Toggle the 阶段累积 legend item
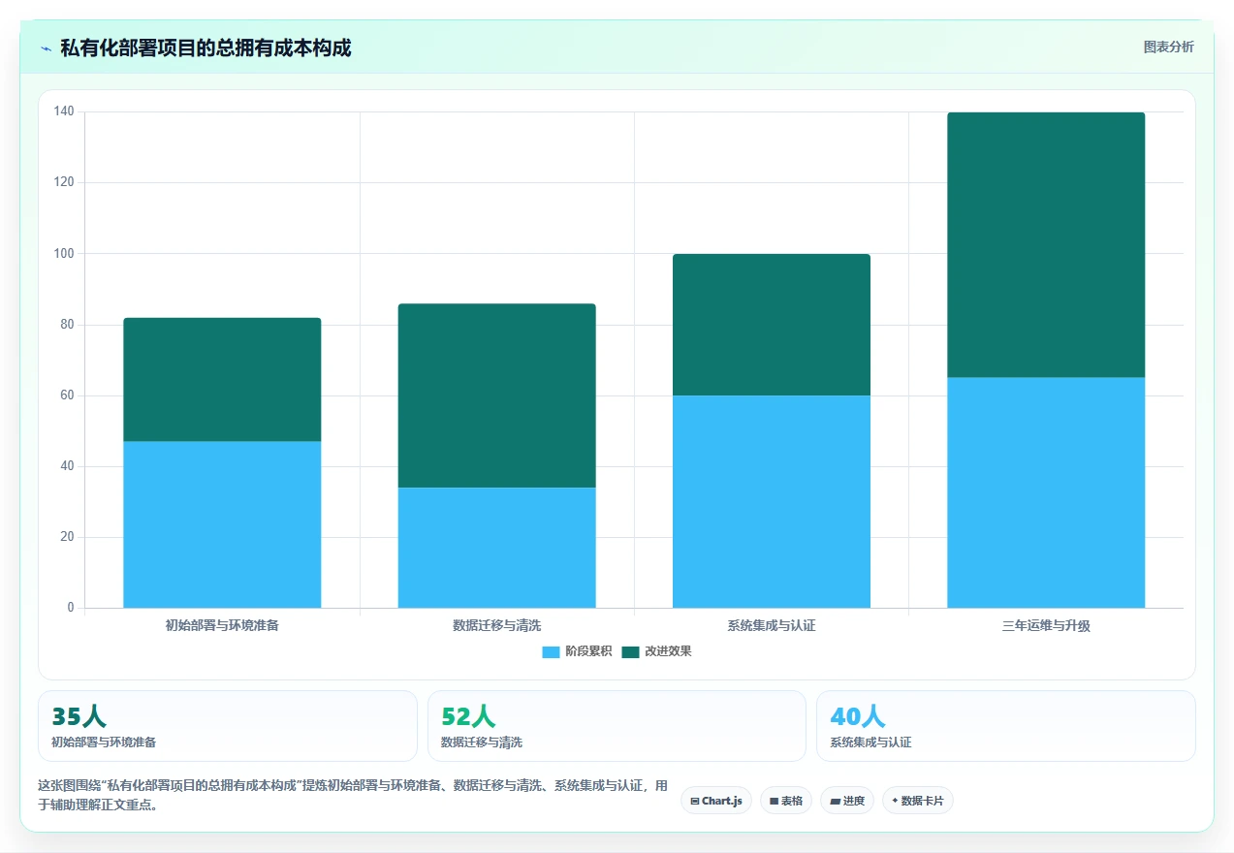The width and height of the screenshot is (1234, 853). pyautogui.click(x=577, y=651)
